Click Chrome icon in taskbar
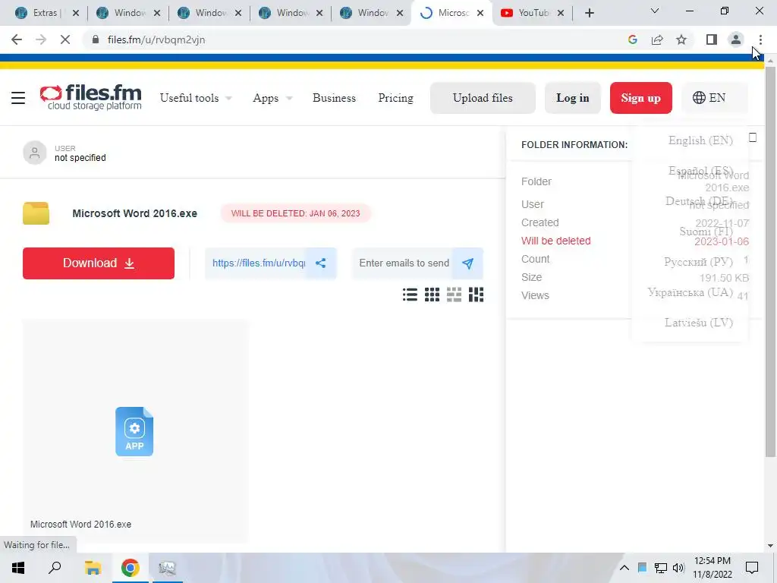 pyautogui.click(x=130, y=568)
